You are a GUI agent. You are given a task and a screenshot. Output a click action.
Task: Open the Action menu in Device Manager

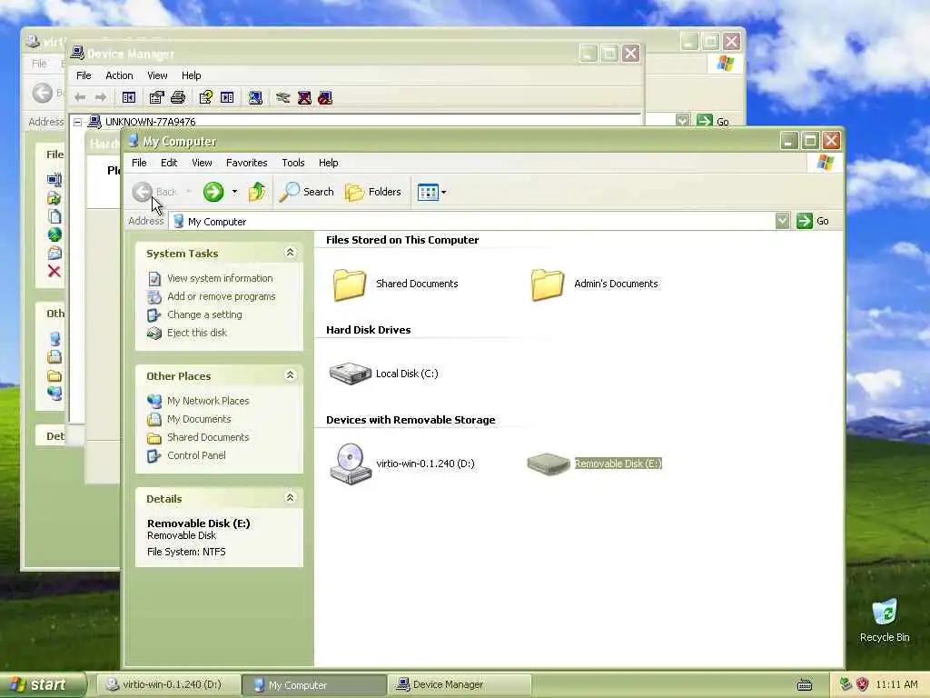[119, 75]
